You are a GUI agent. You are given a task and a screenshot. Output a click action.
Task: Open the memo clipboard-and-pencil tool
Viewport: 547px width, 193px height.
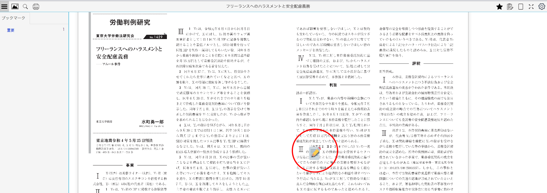pos(510,7)
